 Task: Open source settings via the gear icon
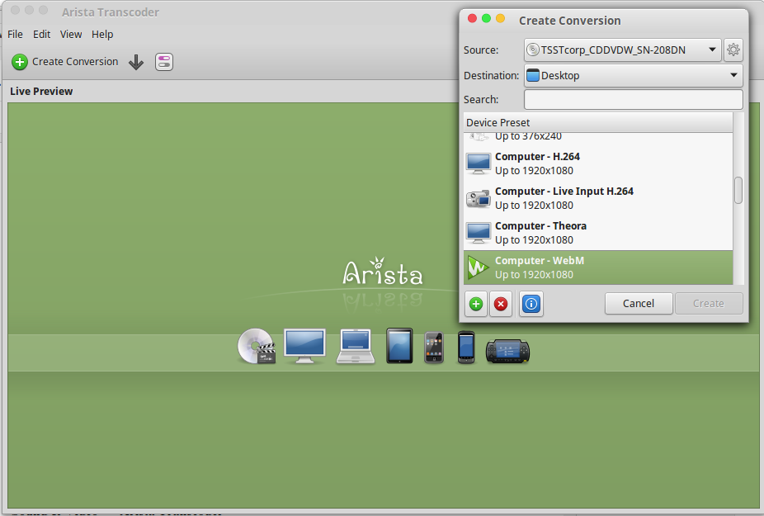(x=733, y=50)
